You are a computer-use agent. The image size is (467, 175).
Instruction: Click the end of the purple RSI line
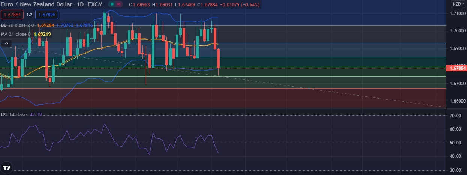218,153
